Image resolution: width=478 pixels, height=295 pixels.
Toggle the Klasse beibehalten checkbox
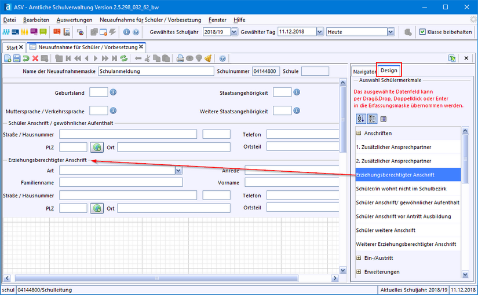pyautogui.click(x=422, y=32)
